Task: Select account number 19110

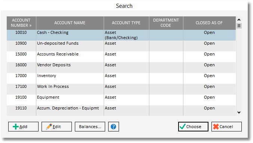Action: (21, 108)
